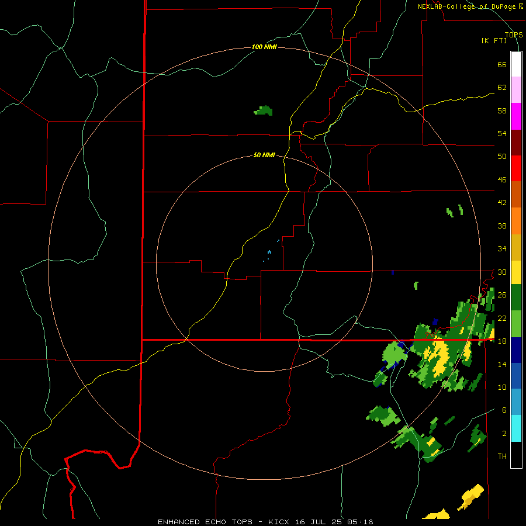The image size is (526, 526).
Task: Click the 50 NMI range ring label
Action: (264, 155)
